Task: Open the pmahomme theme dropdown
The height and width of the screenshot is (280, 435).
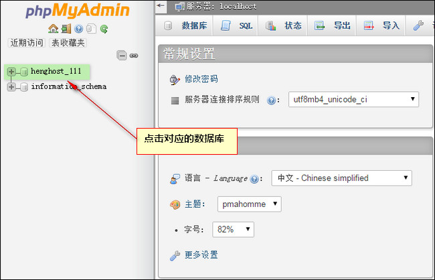Action: [x=250, y=204]
